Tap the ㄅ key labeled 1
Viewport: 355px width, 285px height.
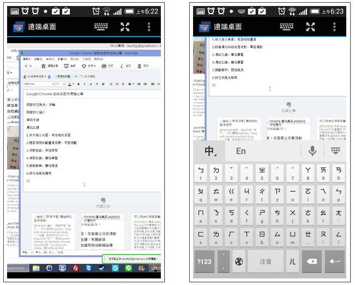pyautogui.click(x=201, y=173)
